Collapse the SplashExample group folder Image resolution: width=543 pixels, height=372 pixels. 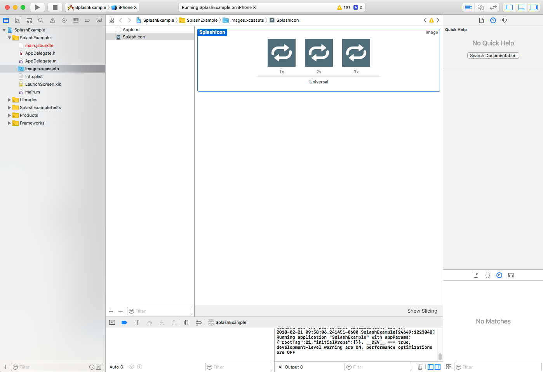pos(10,38)
